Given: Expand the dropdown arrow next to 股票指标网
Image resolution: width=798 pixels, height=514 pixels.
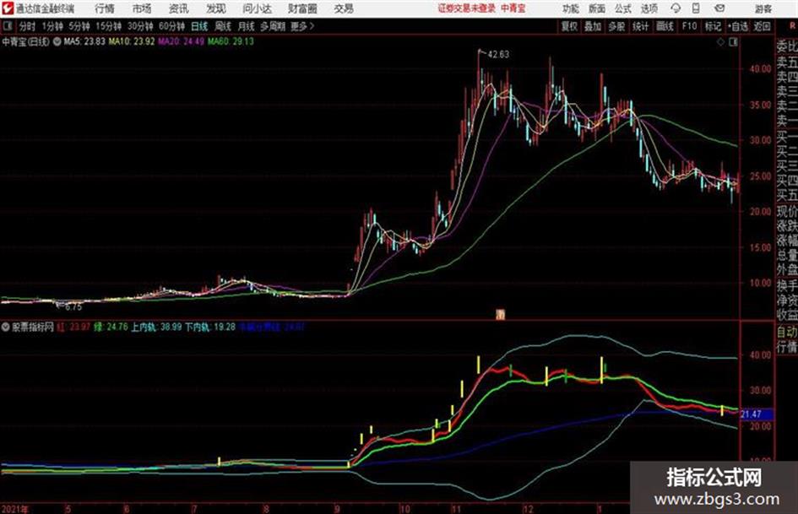Looking at the screenshot, I should pyautogui.click(x=6, y=327).
